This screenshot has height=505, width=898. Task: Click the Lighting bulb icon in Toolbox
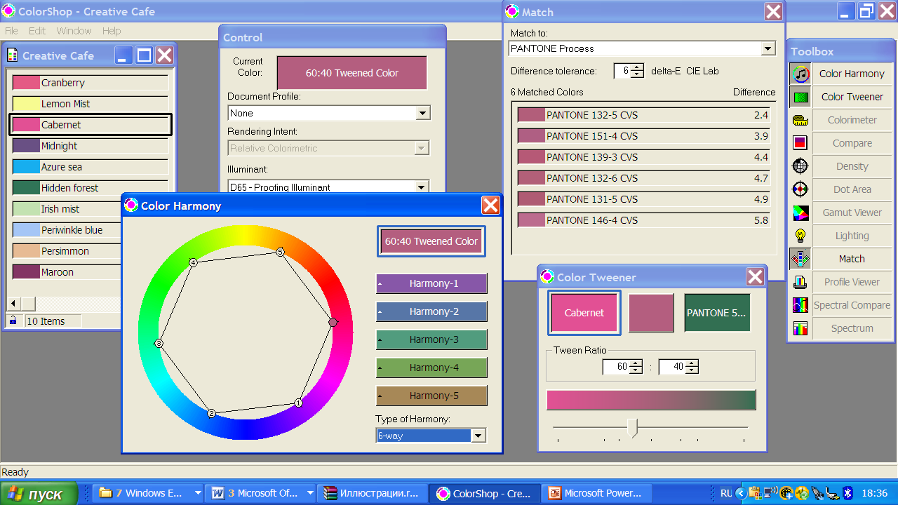[800, 236]
